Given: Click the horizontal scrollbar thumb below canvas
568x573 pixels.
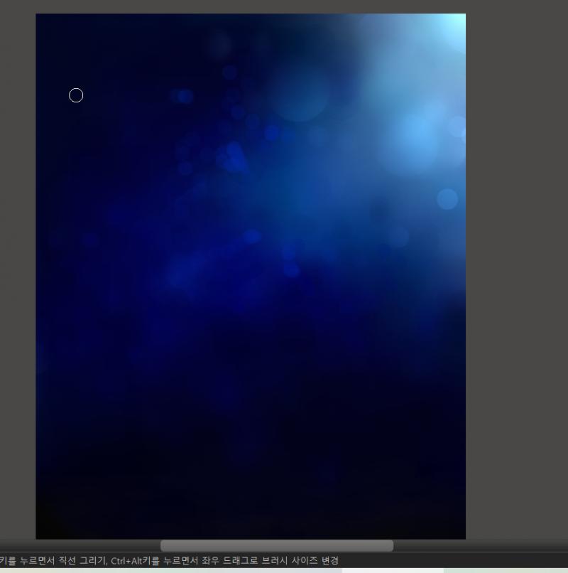Looking at the screenshot, I should coord(277,545).
